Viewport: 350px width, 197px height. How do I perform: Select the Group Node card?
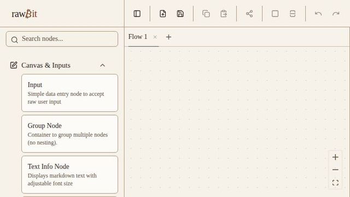[x=69, y=134]
